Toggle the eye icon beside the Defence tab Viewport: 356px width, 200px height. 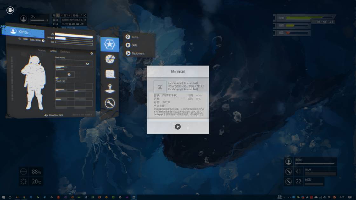[x=92, y=53]
